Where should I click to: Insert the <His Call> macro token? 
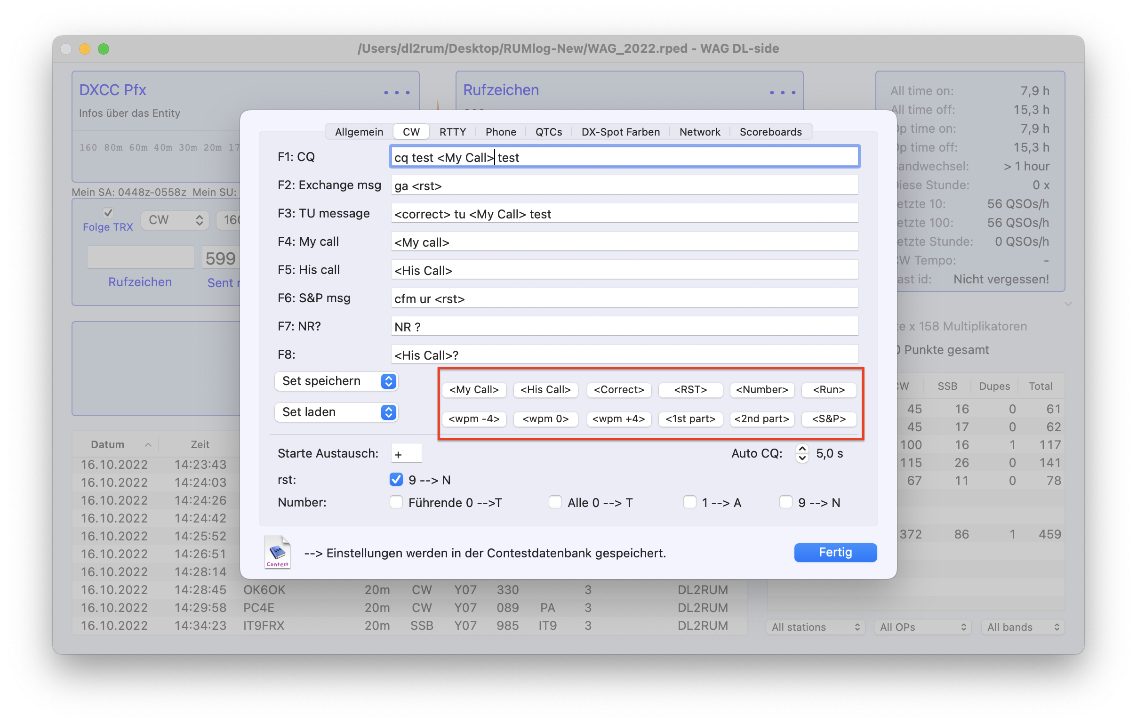click(x=545, y=390)
